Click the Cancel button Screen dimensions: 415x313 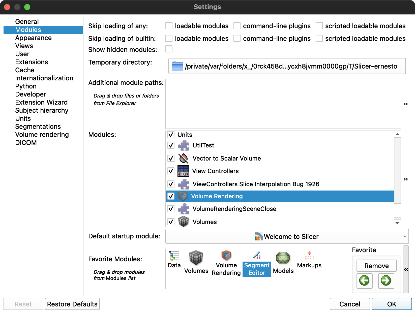[350, 304]
